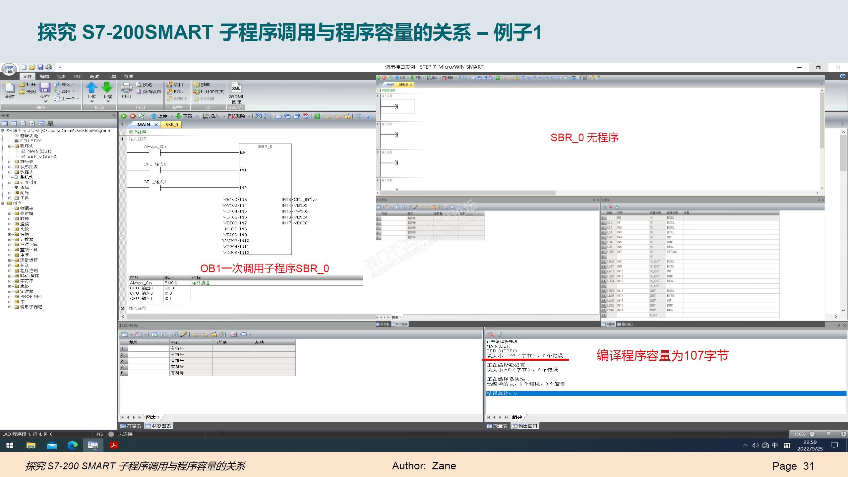Image resolution: width=848 pixels, height=477 pixels.
Task: Click the GSDML management XML icon
Action: (x=236, y=88)
